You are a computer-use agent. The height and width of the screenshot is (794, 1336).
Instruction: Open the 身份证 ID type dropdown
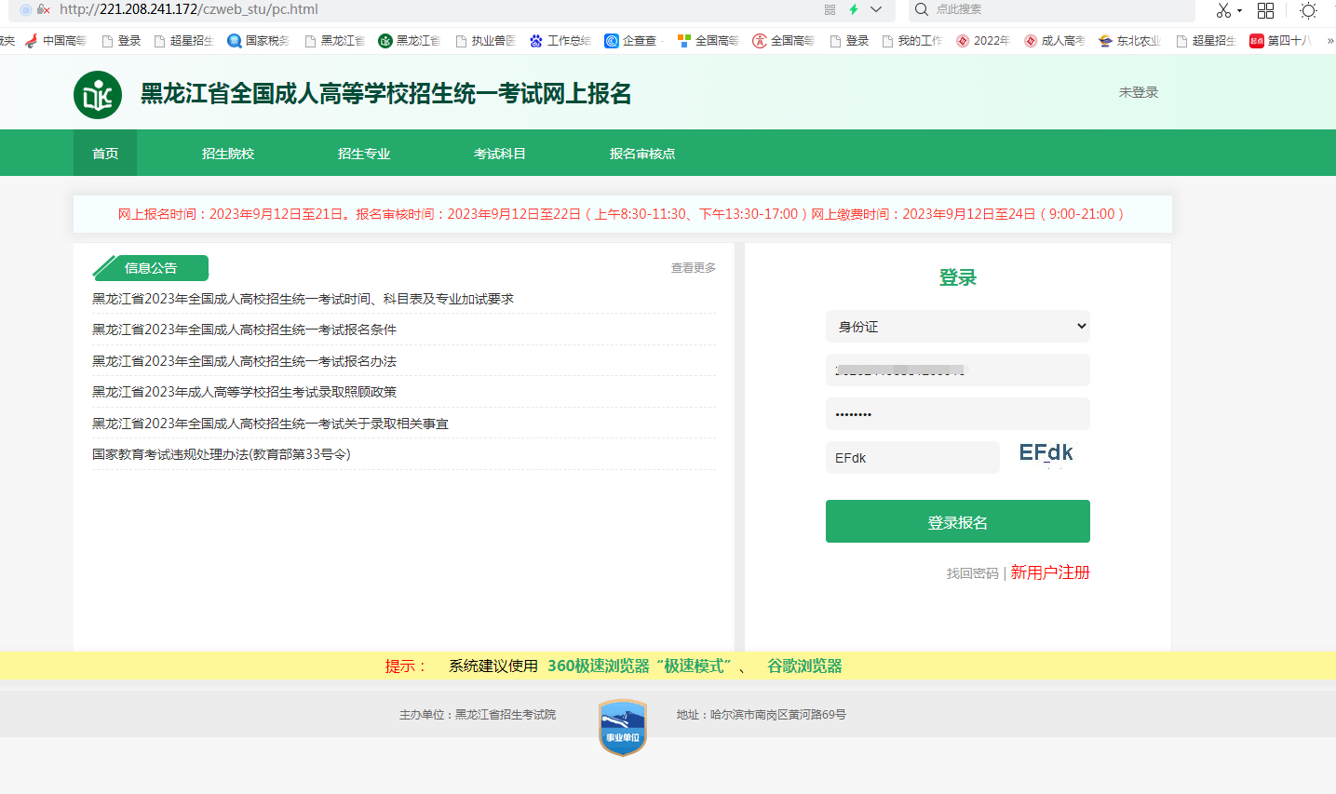click(957, 327)
